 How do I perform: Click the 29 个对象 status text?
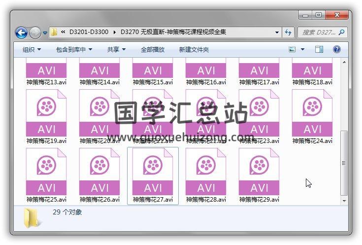point(67,212)
